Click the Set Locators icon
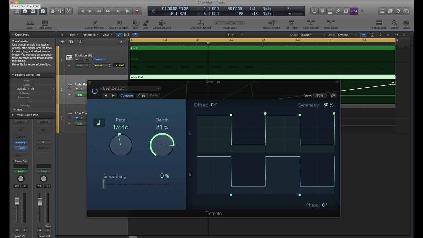The image size is (423, 238). point(379,23)
